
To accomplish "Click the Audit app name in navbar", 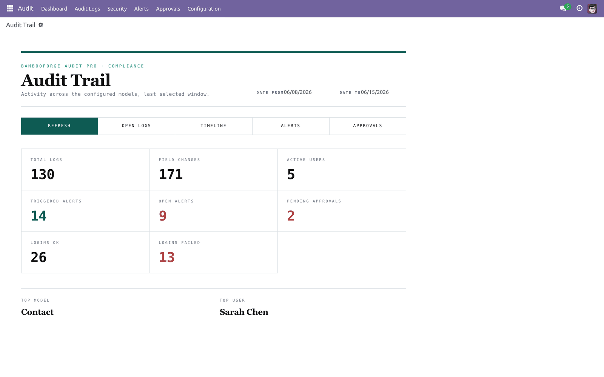I will tap(26, 8).
